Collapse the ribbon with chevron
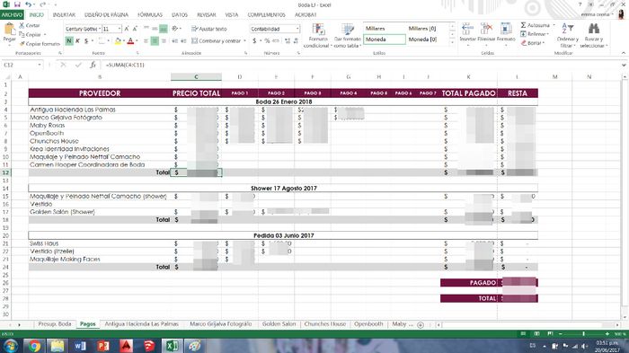The height and width of the screenshot is (353, 629). tap(623, 53)
